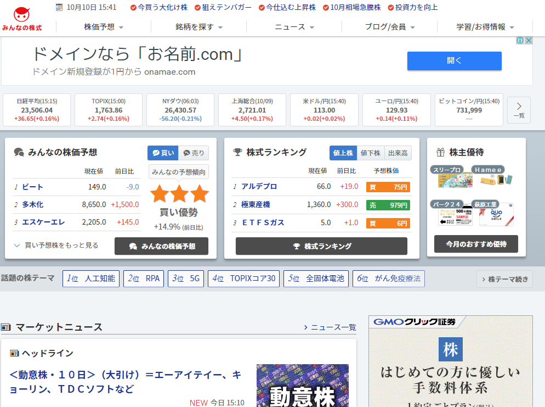This screenshot has width=545, height=407.
Task: Click the 一覧 arrow next to market indices
Action: tap(519, 110)
